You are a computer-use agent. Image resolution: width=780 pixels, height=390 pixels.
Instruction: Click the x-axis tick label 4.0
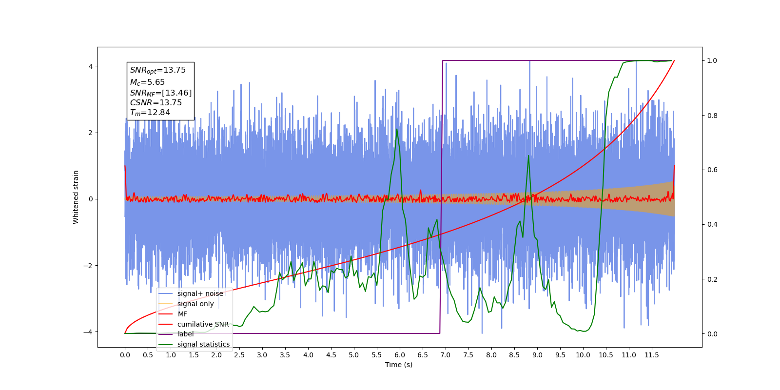pos(308,355)
